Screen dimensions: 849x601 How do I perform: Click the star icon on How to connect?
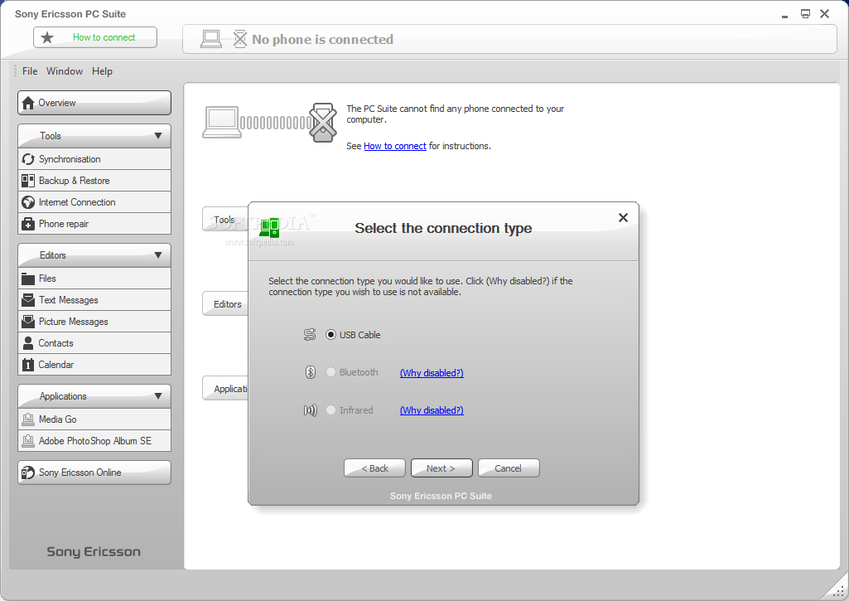pos(48,37)
